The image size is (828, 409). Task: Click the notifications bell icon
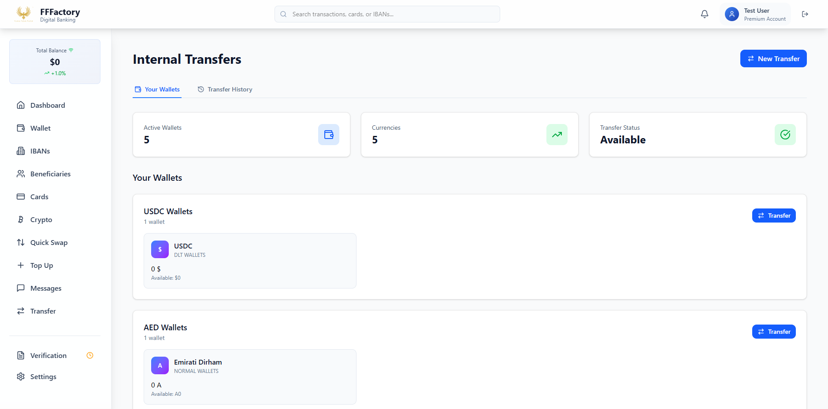point(704,14)
